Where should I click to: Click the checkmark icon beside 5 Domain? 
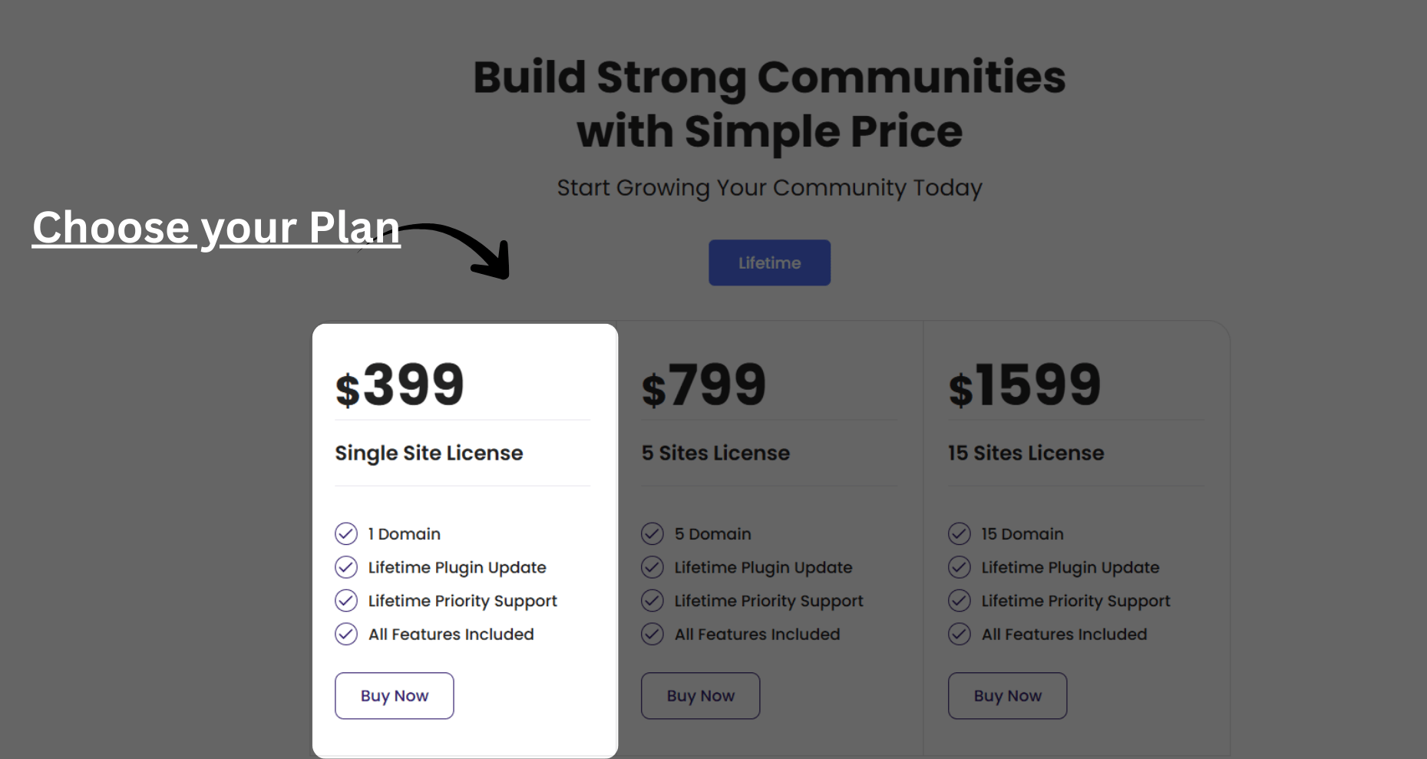(652, 533)
